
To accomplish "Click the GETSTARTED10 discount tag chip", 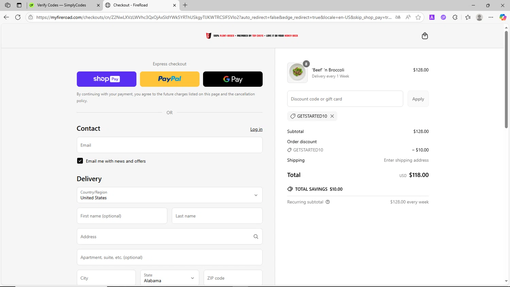I will point(312,116).
